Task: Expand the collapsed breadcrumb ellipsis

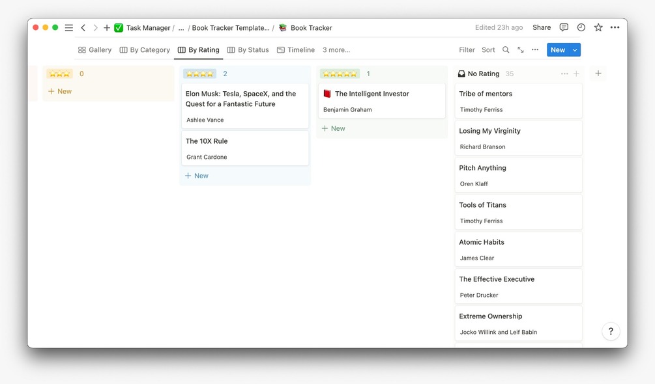Action: point(181,28)
